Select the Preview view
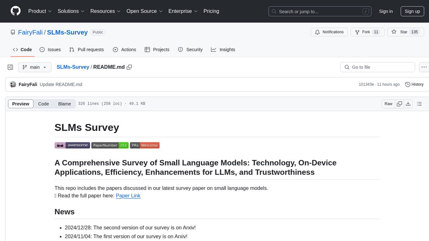 coord(21,104)
